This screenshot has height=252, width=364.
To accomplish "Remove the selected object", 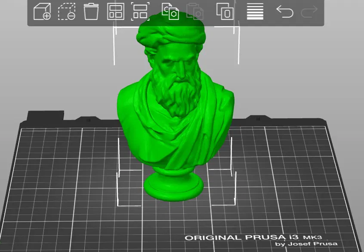I will coord(67,12).
